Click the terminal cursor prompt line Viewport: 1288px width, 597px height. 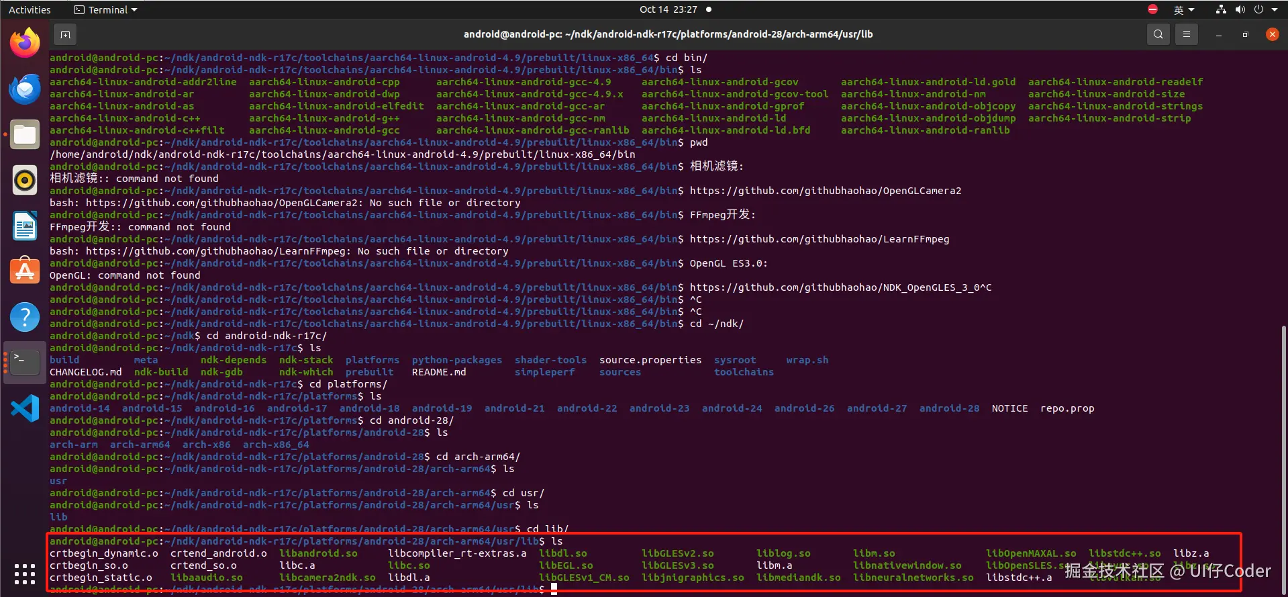(x=303, y=590)
